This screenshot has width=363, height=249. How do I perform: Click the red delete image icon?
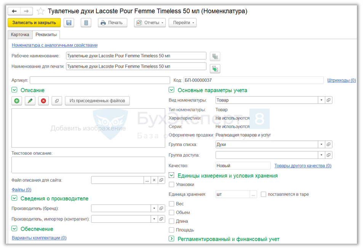43,101
